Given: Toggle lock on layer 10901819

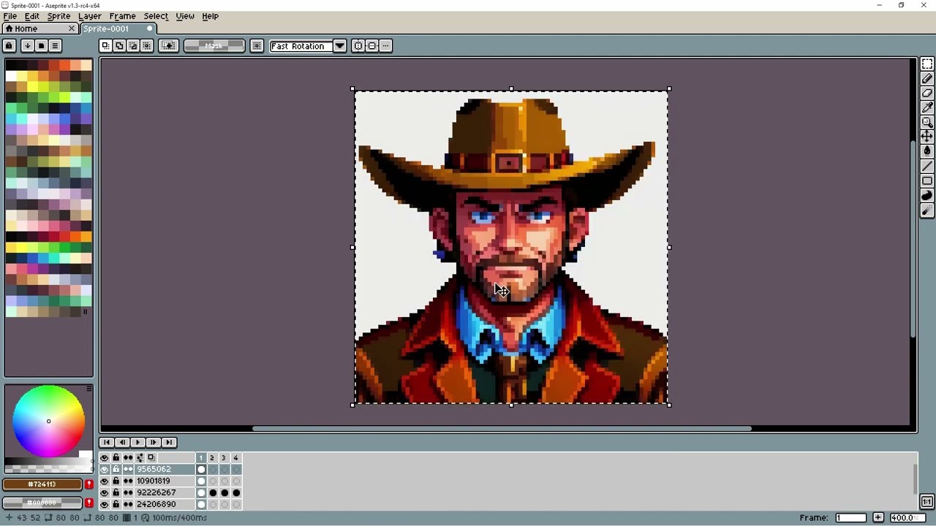Looking at the screenshot, I should [x=116, y=481].
